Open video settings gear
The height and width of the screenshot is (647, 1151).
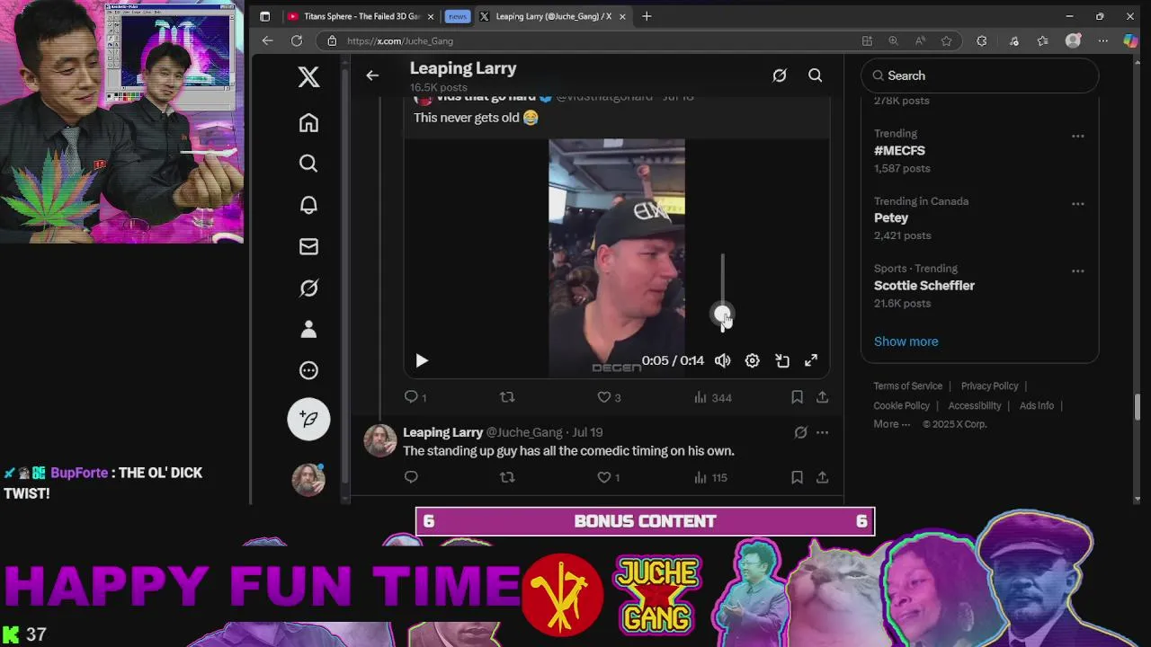click(x=752, y=360)
